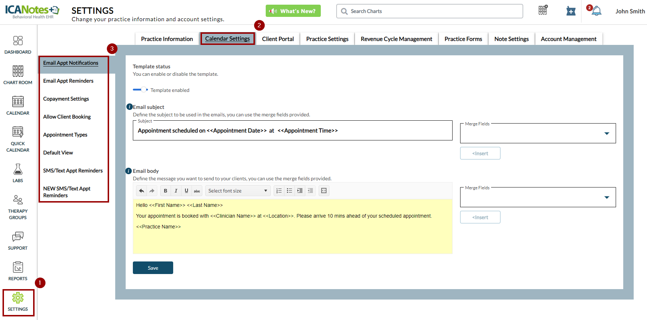The height and width of the screenshot is (320, 647).
Task: Click the pharmacy mortar icon in header
Action: click(x=571, y=11)
